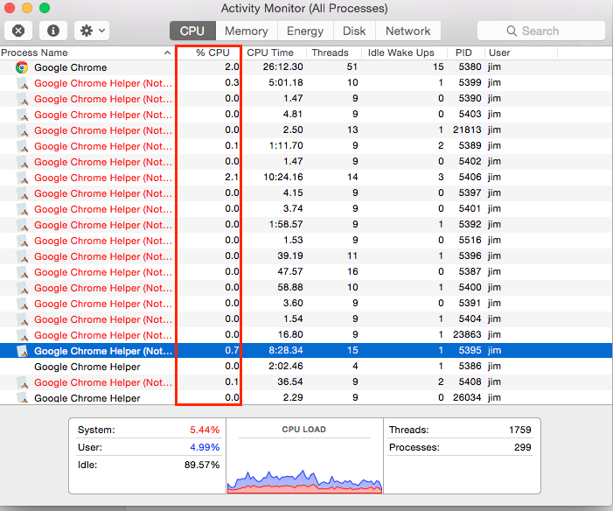Select helper process with PID 5400
Screen dimensions: 613x511
pyautogui.click(x=306, y=288)
